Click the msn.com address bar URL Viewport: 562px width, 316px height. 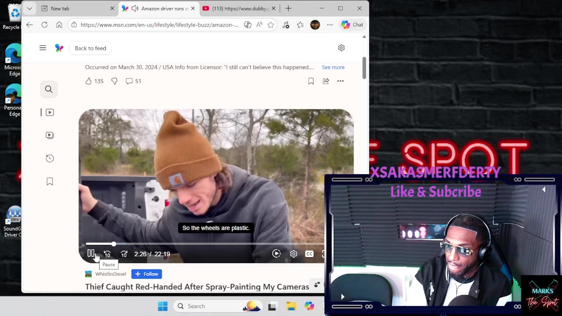[159, 25]
